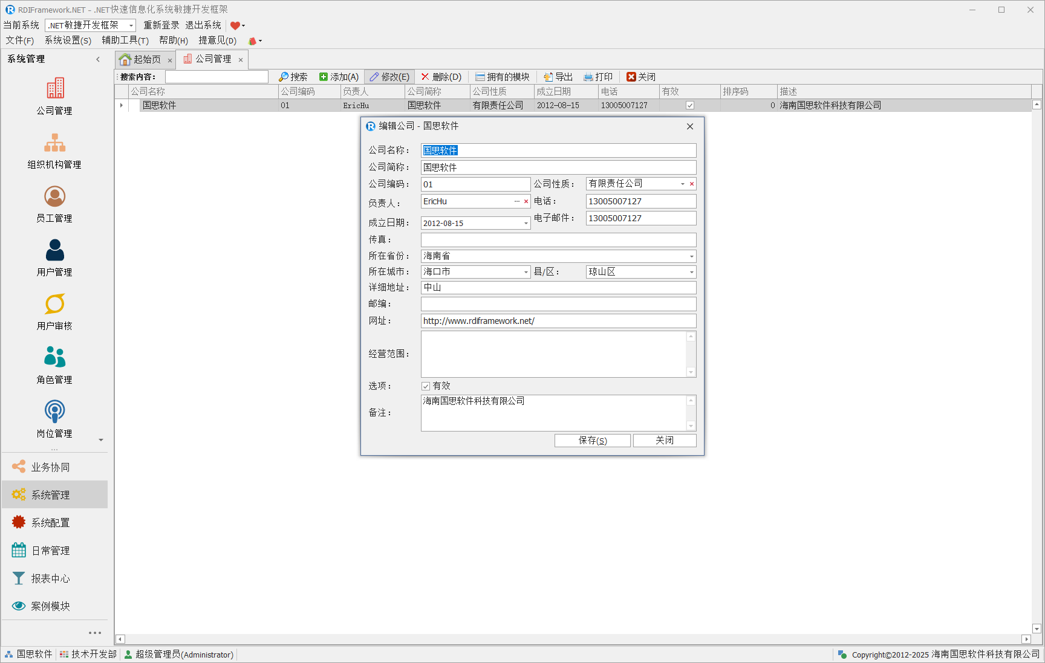Click into the 邮编 input field
This screenshot has width=1045, height=663.
(x=558, y=304)
